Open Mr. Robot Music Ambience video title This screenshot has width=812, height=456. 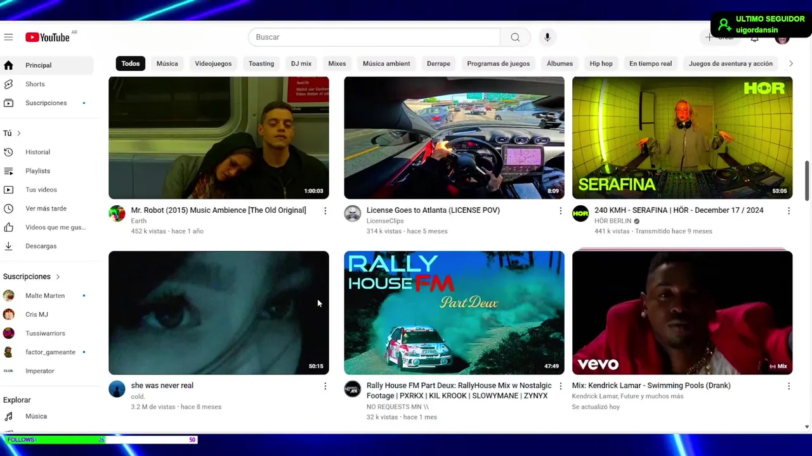point(218,210)
